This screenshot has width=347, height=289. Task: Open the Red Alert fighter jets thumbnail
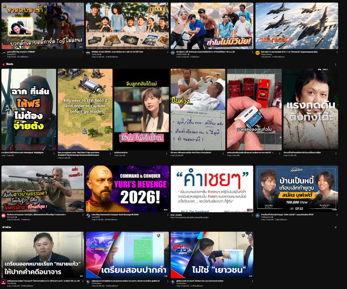pyautogui.click(x=297, y=26)
